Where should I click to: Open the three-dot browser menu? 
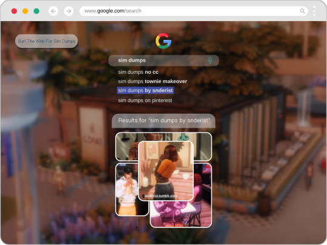click(x=314, y=11)
